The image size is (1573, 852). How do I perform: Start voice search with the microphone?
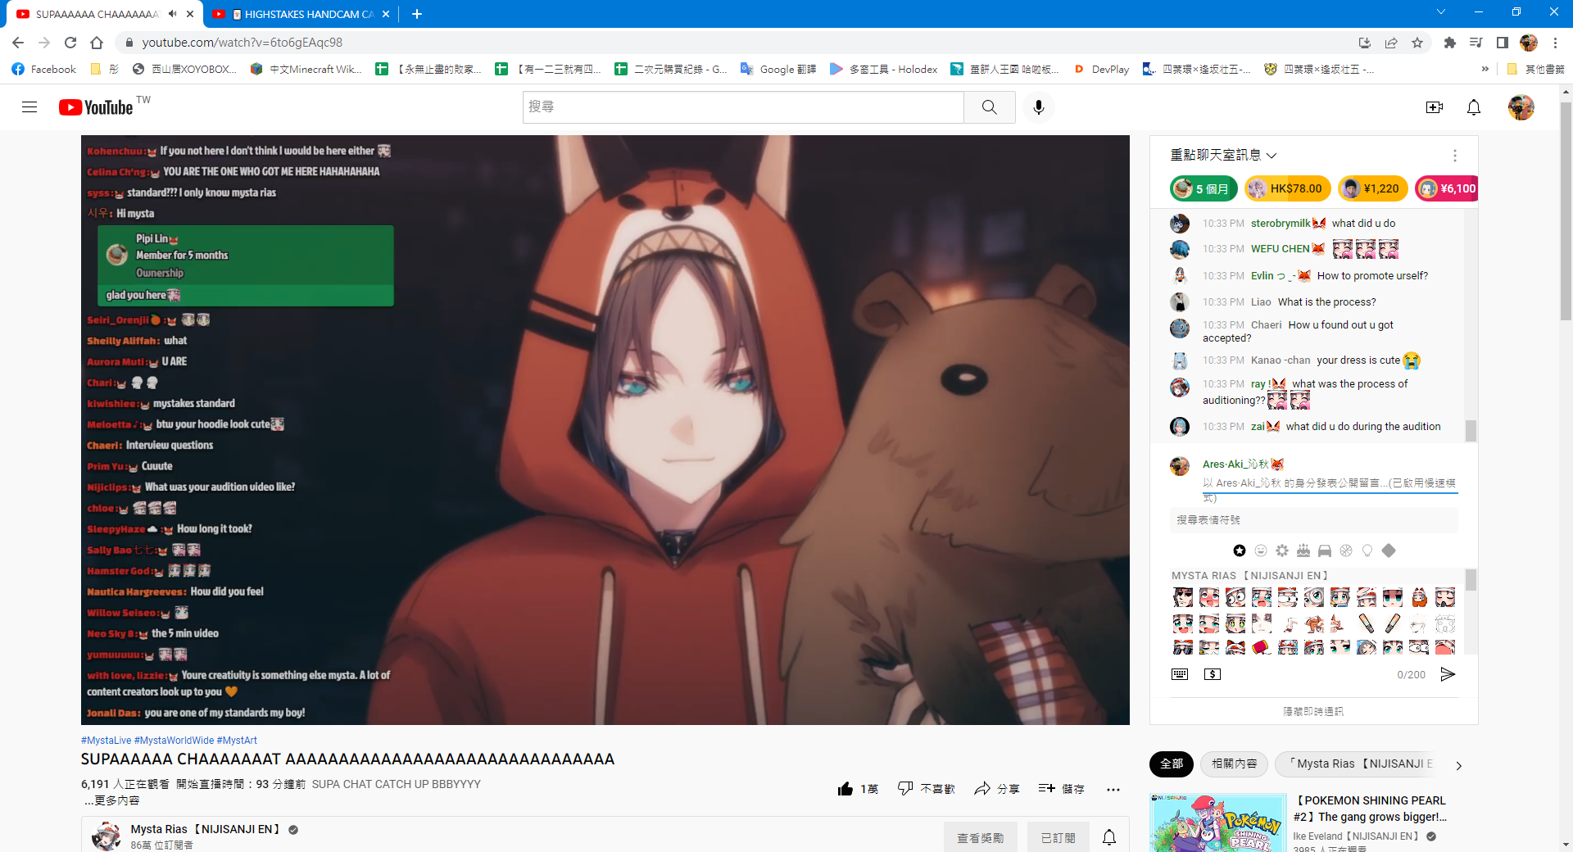[x=1038, y=107]
